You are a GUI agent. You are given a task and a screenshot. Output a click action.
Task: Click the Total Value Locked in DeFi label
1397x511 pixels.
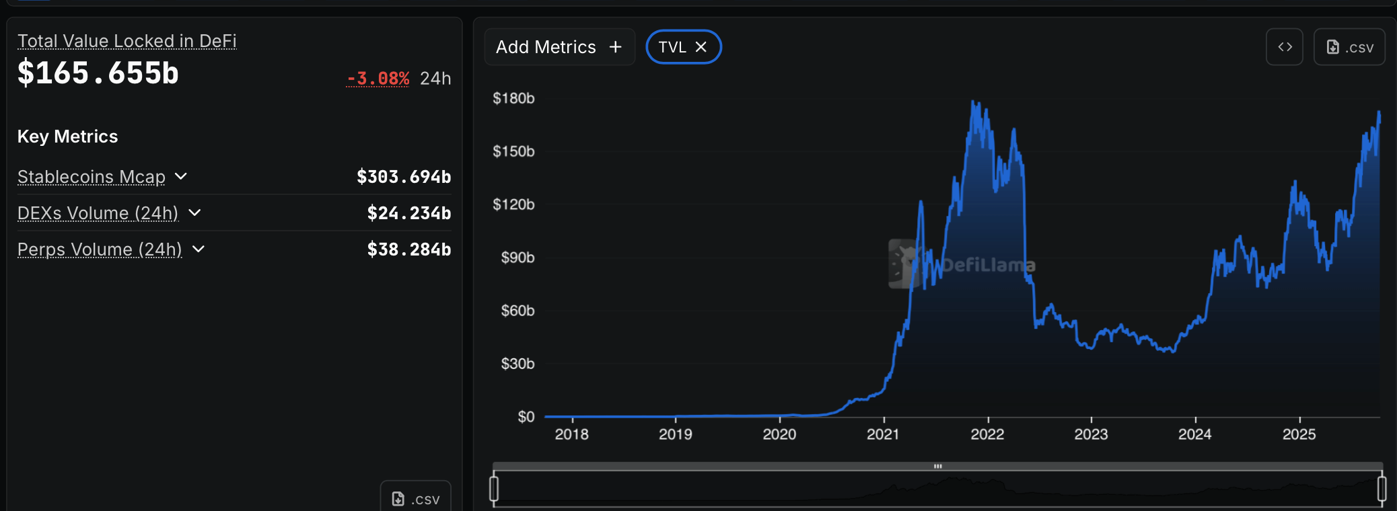(127, 41)
